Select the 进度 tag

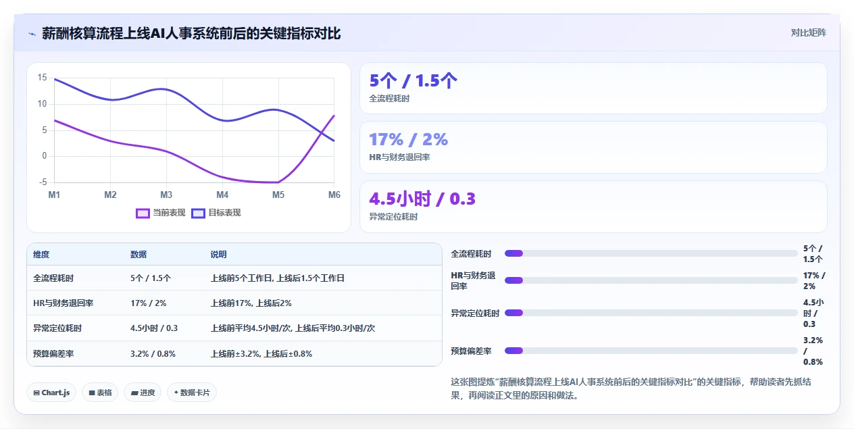[x=143, y=393]
